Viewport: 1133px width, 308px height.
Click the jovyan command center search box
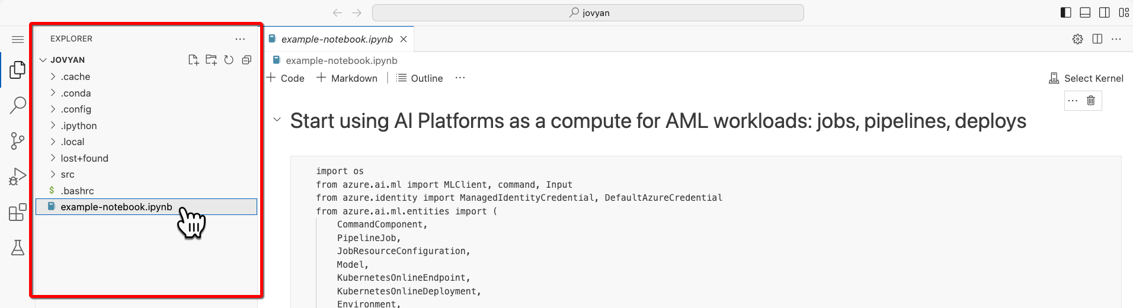point(588,12)
